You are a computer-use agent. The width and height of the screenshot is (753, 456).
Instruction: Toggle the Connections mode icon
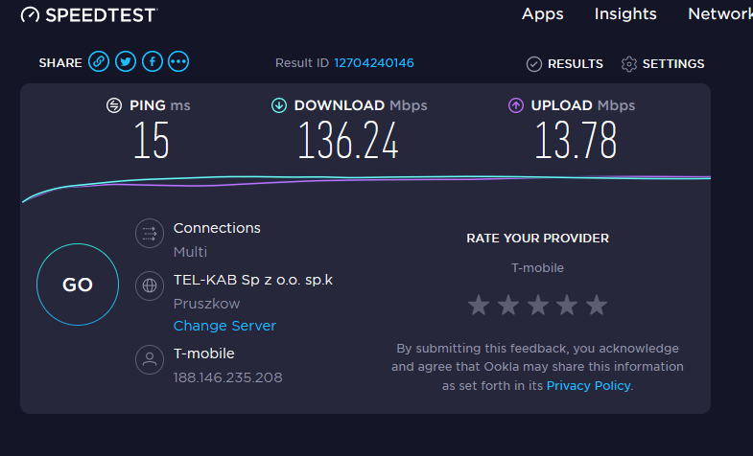pyautogui.click(x=150, y=234)
